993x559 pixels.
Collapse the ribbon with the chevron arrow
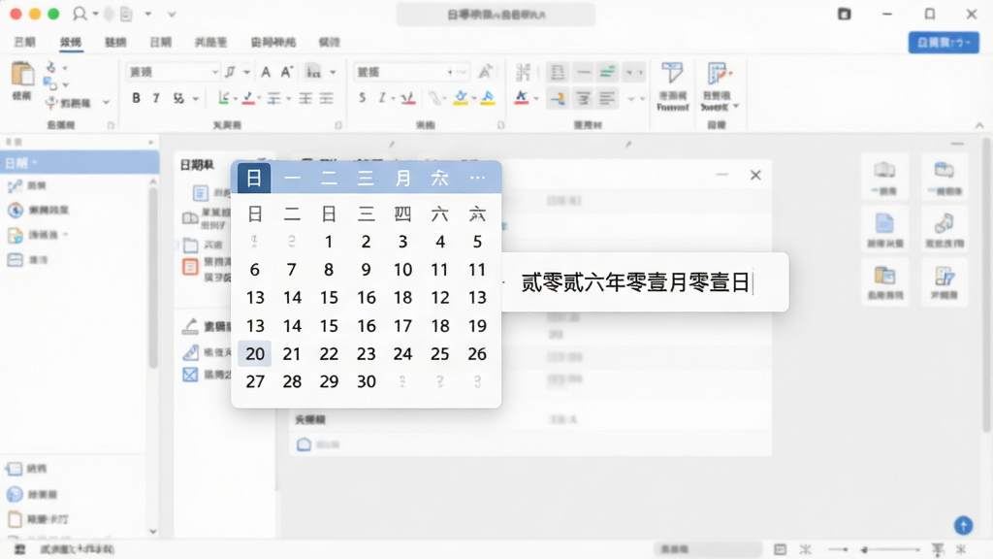click(979, 125)
